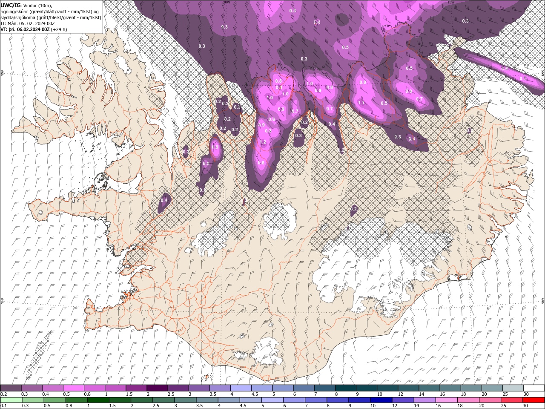Click the 2–2.5 swatch in the lower legend
The height and width of the screenshot is (409, 545).
click(x=141, y=400)
